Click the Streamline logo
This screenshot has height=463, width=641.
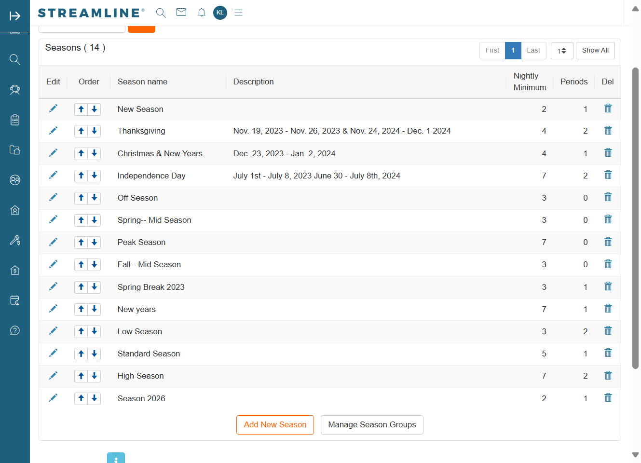point(91,13)
